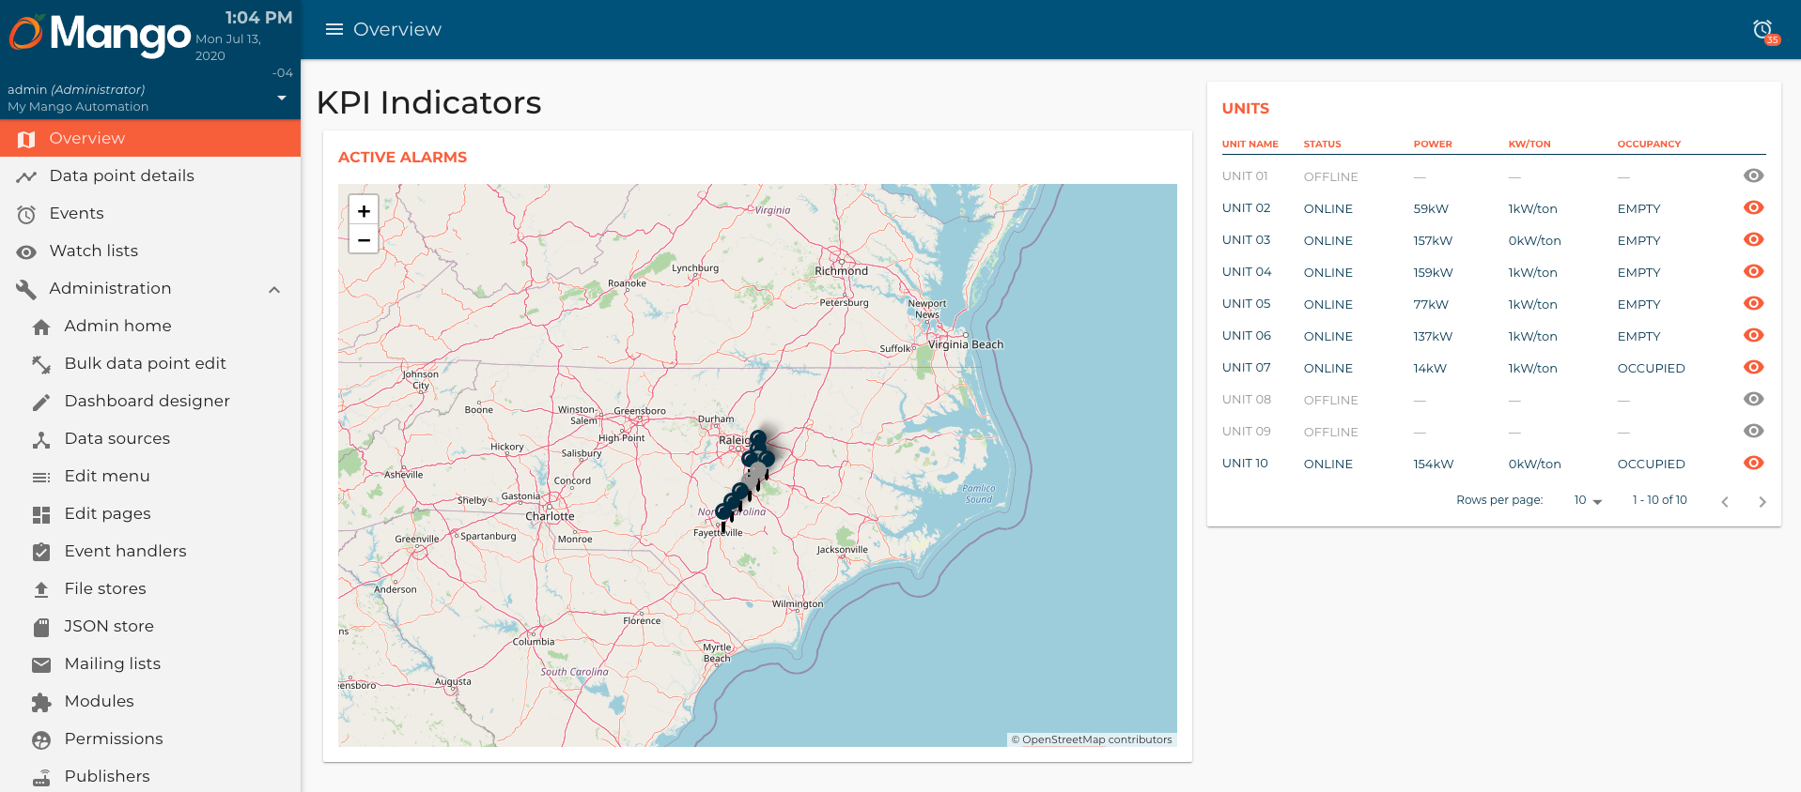Sort table by POWER column
1801x792 pixels.
tap(1433, 145)
